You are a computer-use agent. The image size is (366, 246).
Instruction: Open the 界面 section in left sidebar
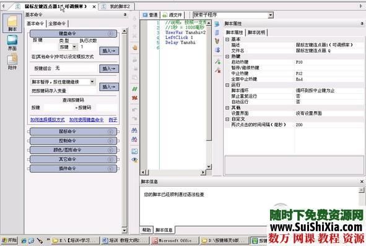tap(12, 43)
